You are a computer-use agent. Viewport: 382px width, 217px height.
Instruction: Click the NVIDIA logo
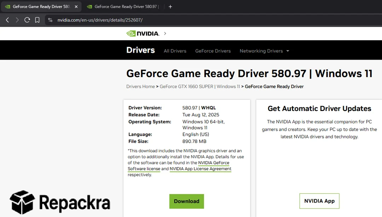coord(143,33)
